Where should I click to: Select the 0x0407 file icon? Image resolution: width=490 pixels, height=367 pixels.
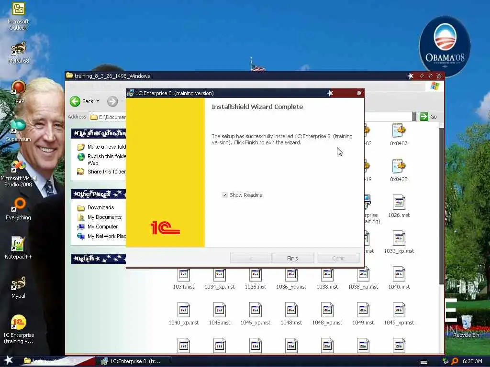coord(399,134)
